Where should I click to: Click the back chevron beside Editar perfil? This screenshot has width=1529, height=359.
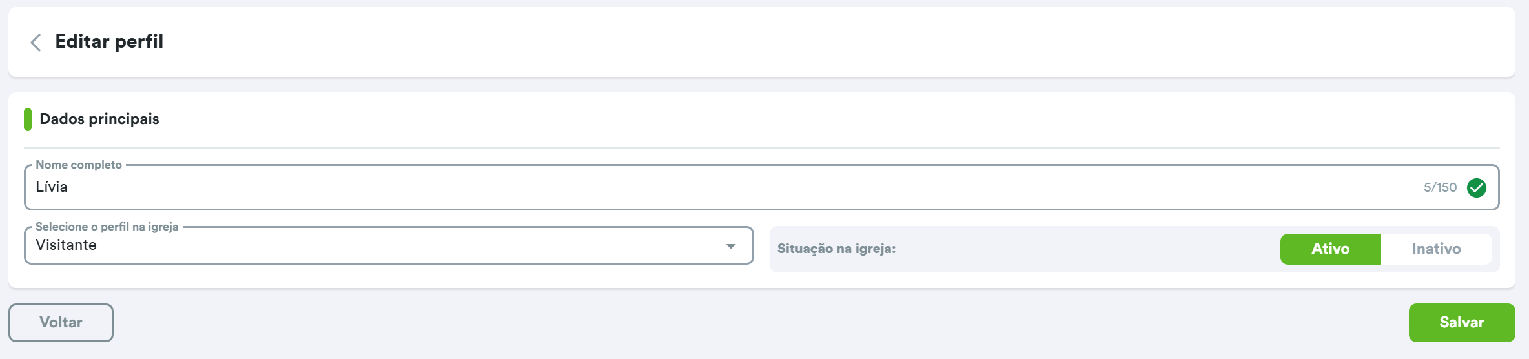(36, 43)
